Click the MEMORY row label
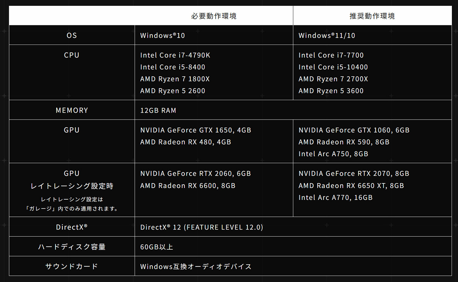The width and height of the screenshot is (458, 282). 72,110
